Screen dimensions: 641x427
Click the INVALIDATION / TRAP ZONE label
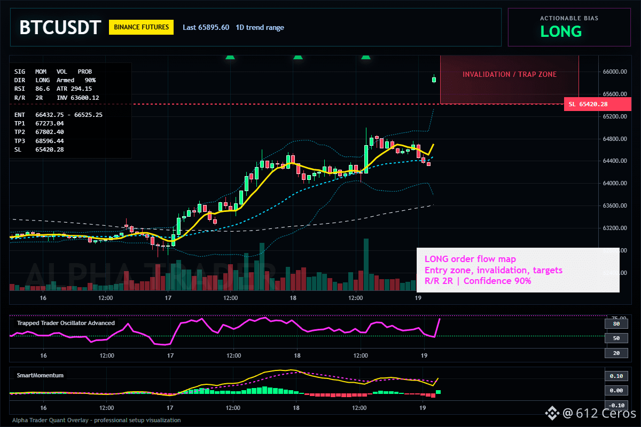pos(510,74)
